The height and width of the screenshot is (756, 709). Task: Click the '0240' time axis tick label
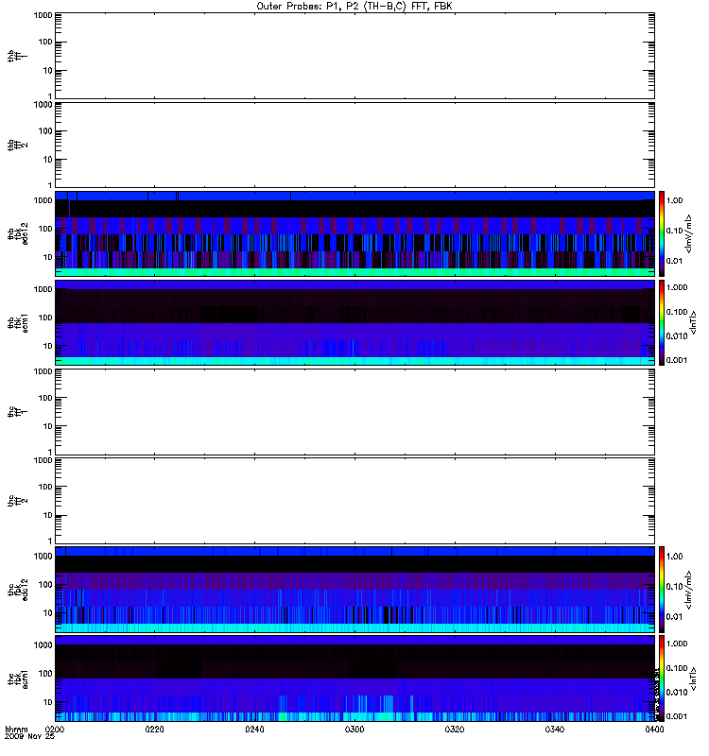(254, 730)
